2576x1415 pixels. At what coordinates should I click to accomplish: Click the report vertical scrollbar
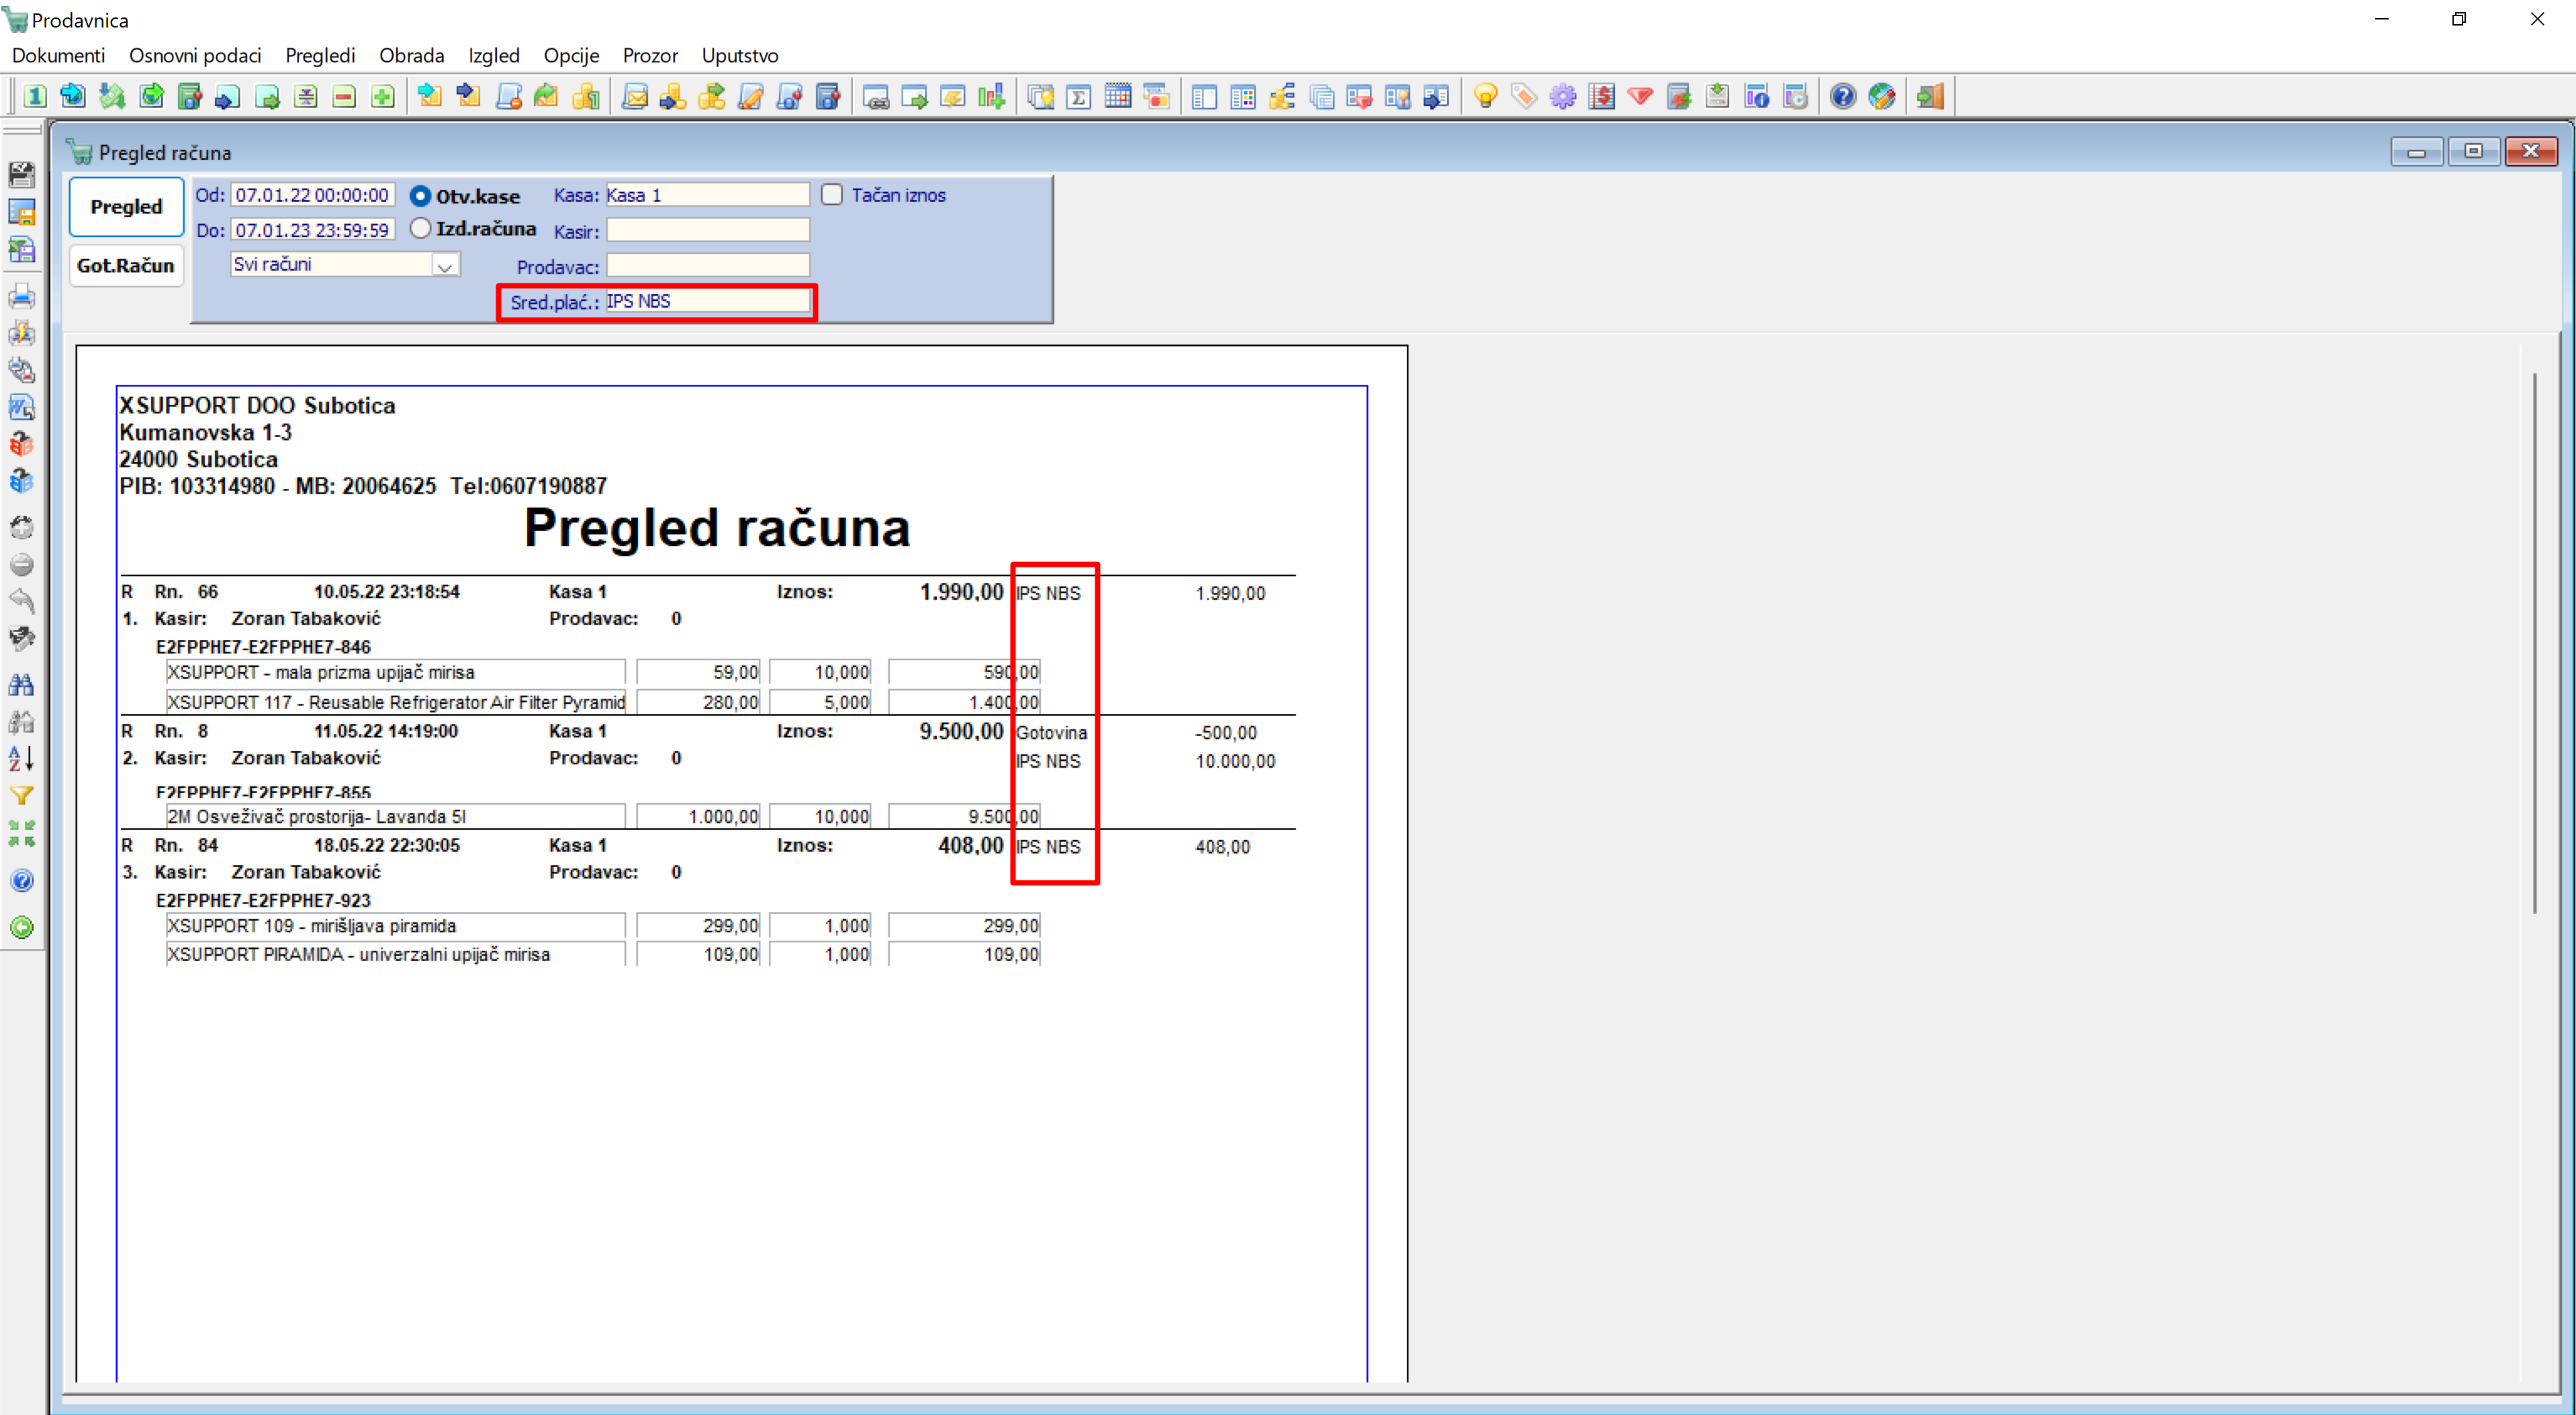[x=2534, y=642]
